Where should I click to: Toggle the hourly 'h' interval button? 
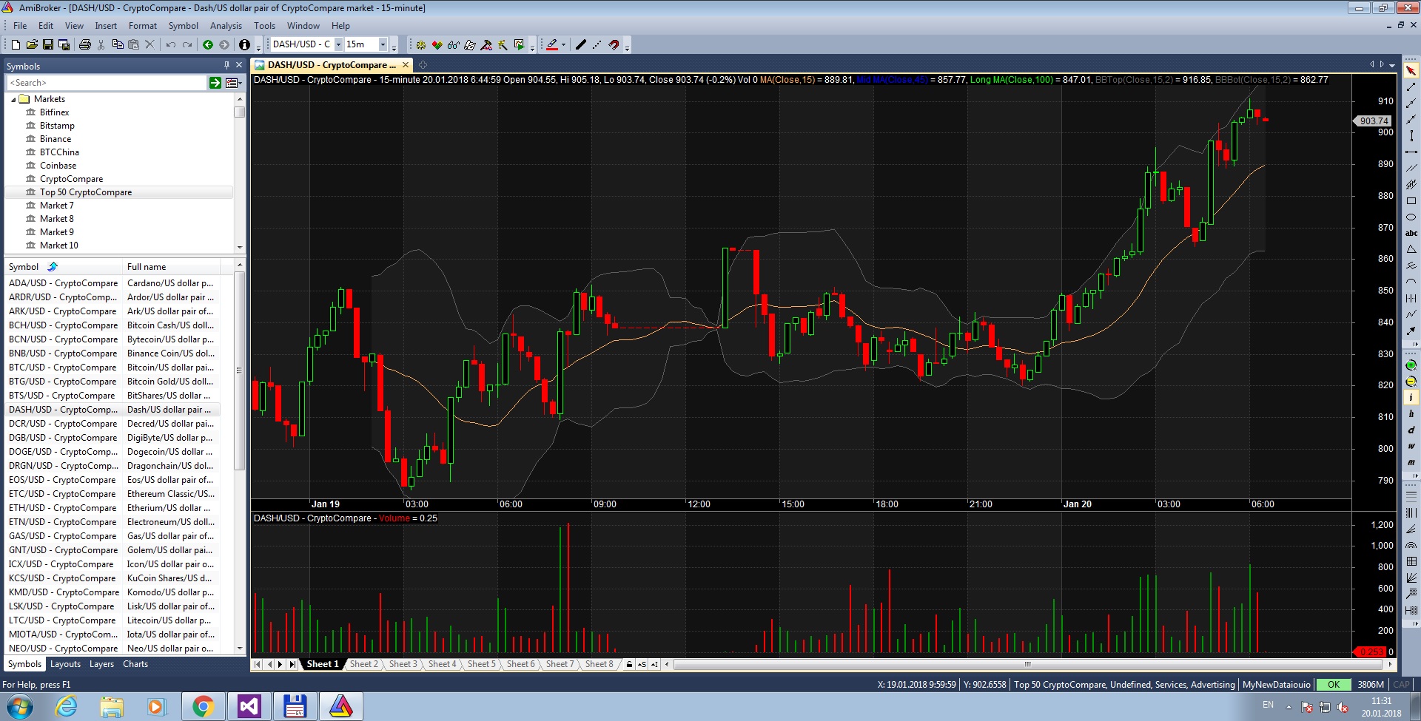[x=1411, y=414]
